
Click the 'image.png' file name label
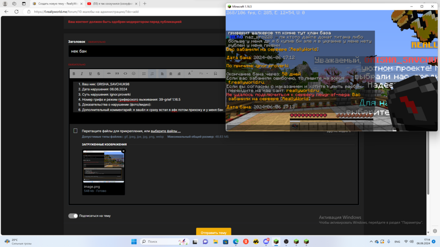(92, 187)
